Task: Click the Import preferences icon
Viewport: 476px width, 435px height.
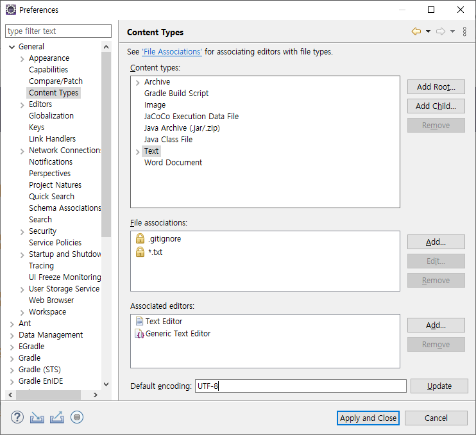Action: point(37,418)
